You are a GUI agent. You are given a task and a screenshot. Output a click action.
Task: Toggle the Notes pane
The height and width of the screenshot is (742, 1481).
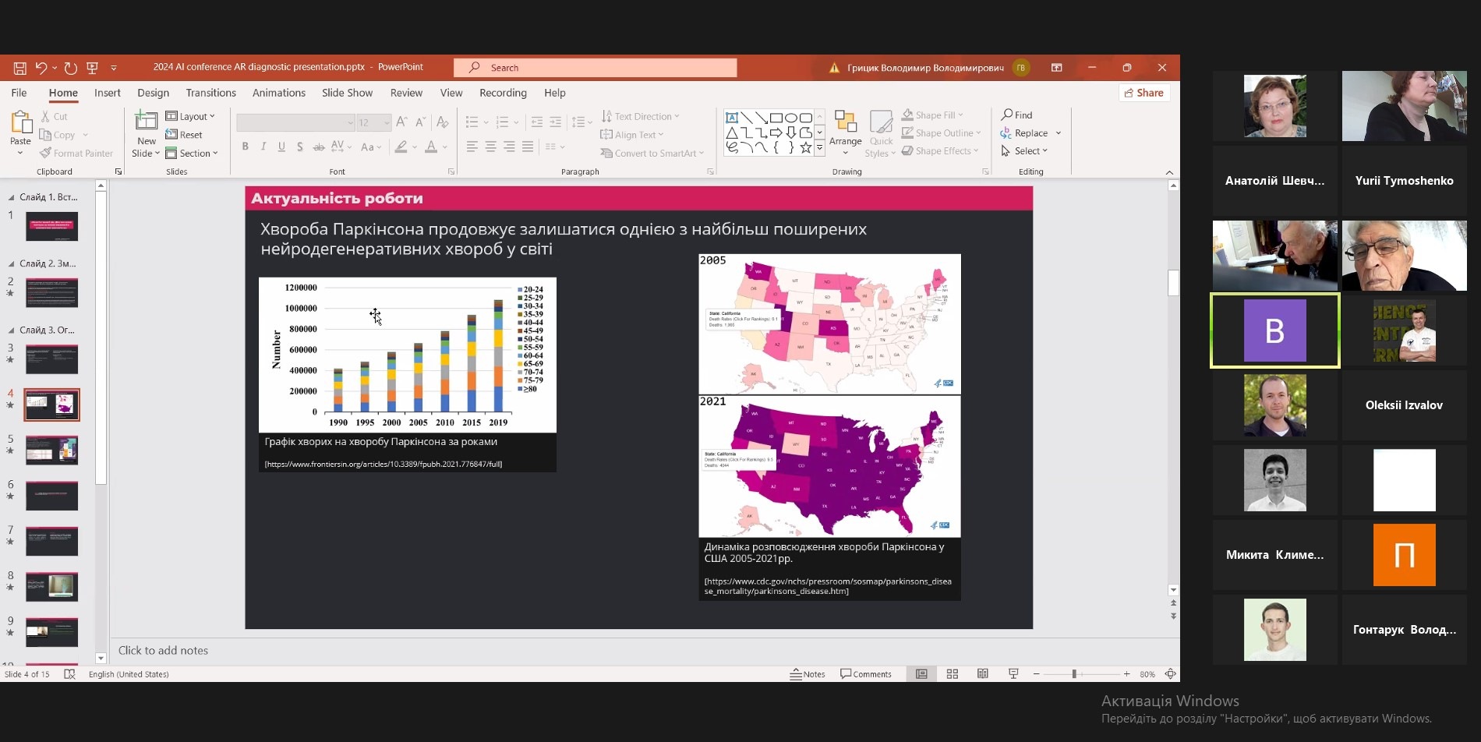[808, 674]
